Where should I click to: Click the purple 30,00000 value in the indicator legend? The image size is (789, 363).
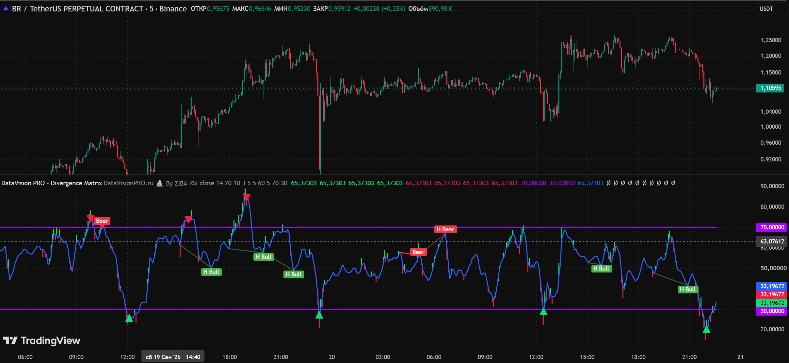(x=562, y=183)
